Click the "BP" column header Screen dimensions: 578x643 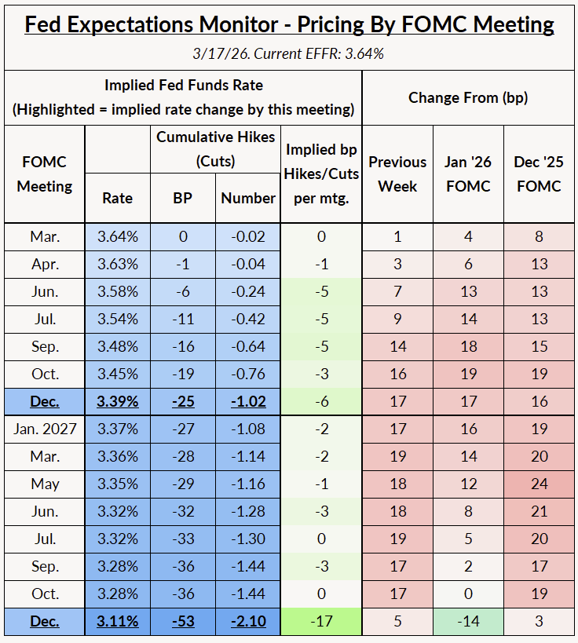tap(183, 198)
